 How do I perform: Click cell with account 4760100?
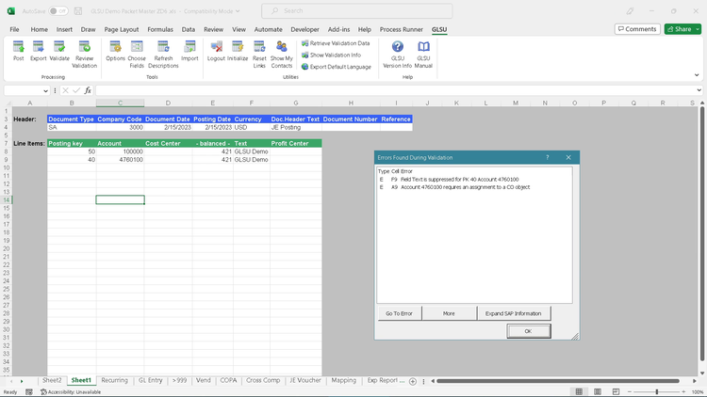tap(120, 160)
